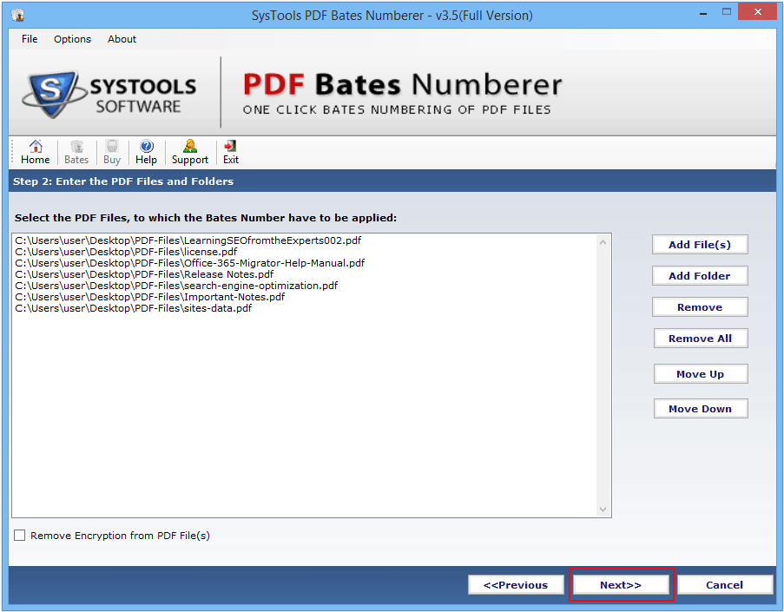Select sites-data.pdf entry

[x=134, y=308]
